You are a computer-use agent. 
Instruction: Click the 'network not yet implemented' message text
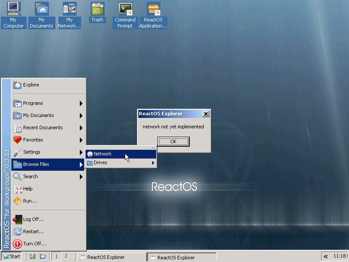(173, 127)
